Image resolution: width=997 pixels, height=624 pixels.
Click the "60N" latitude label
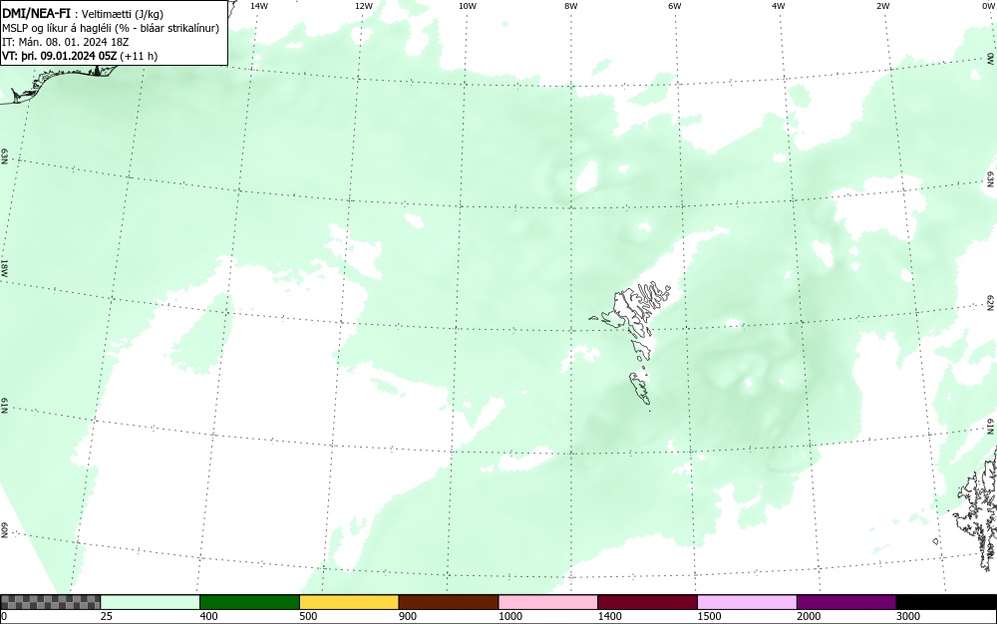point(4,531)
